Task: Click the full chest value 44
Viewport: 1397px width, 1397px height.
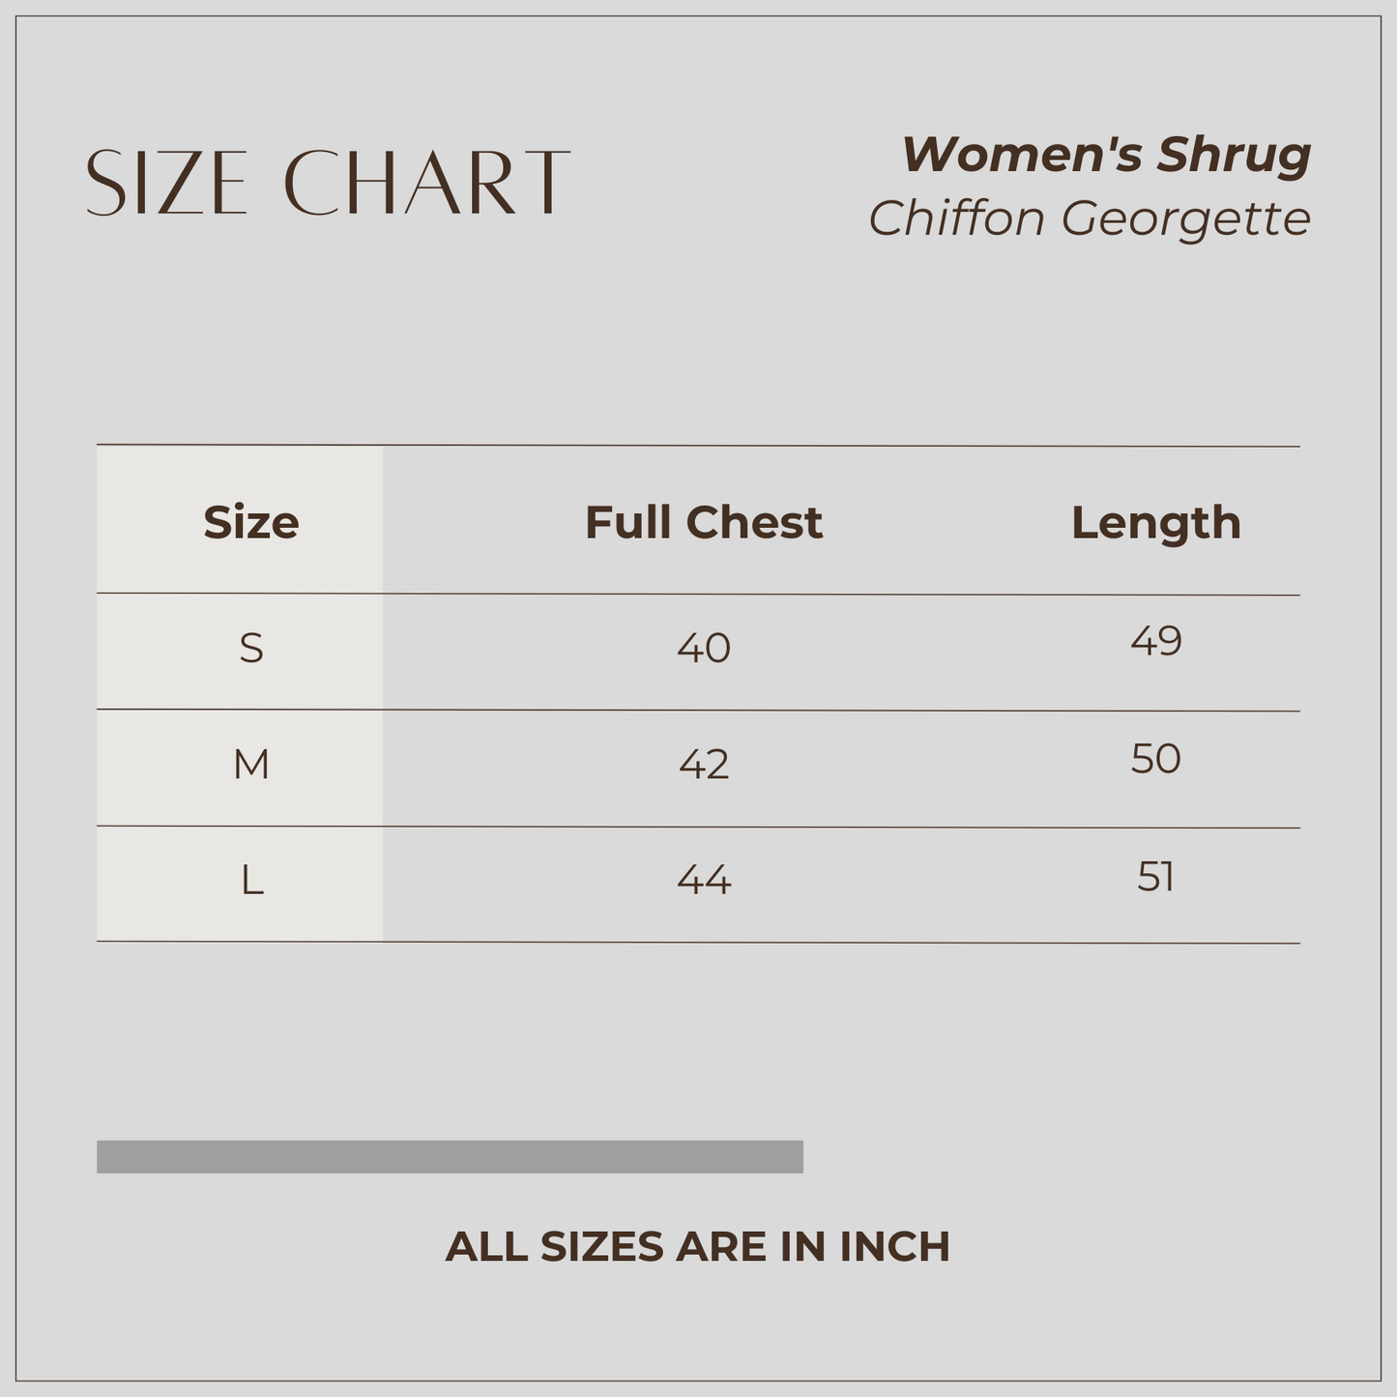Action: point(704,881)
